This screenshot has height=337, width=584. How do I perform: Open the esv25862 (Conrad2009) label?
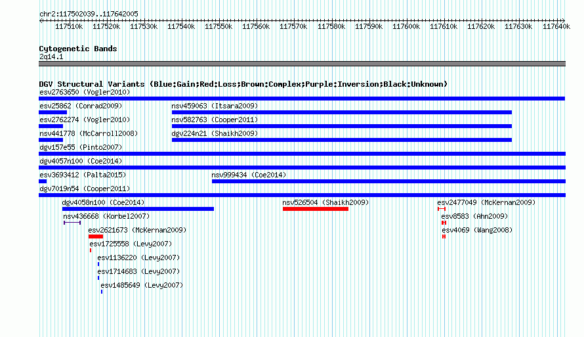pyautogui.click(x=81, y=106)
